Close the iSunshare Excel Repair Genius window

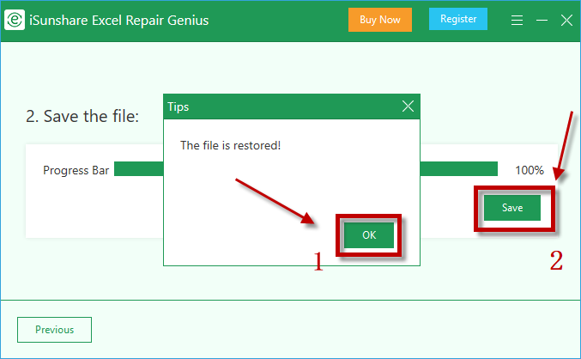pyautogui.click(x=566, y=20)
